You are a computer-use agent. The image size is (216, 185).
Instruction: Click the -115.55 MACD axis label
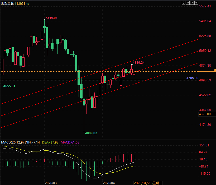coord(205,174)
